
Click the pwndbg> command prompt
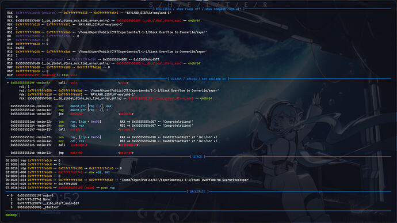pyautogui.click(x=12, y=215)
